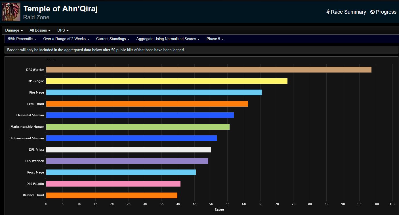
Task: Click the DPS Rogue axis label
Action: [36, 81]
